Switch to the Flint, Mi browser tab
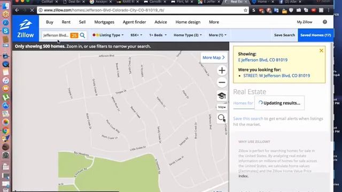This screenshot has height=192, width=342. 182,2
